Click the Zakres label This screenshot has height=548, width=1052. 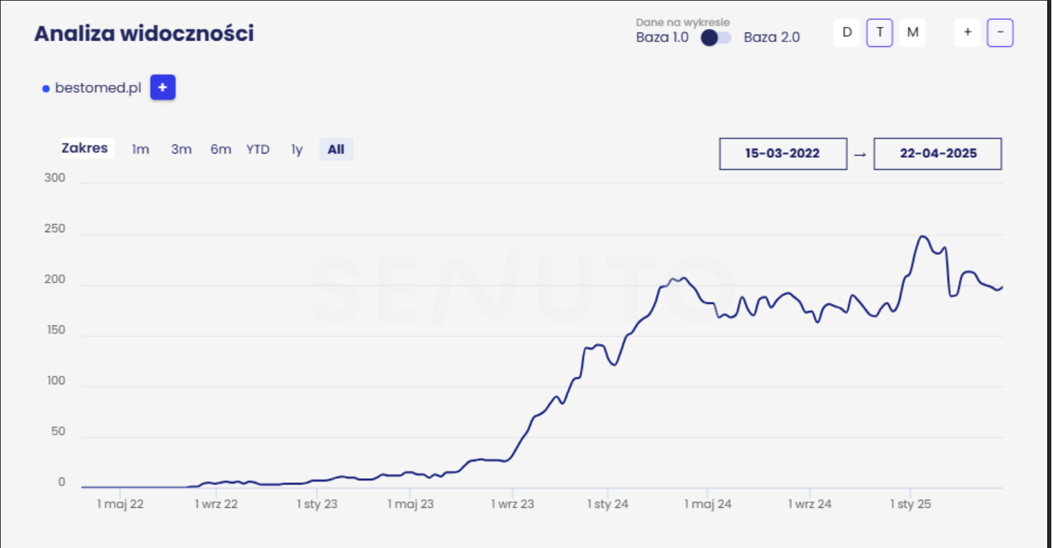pyautogui.click(x=84, y=148)
